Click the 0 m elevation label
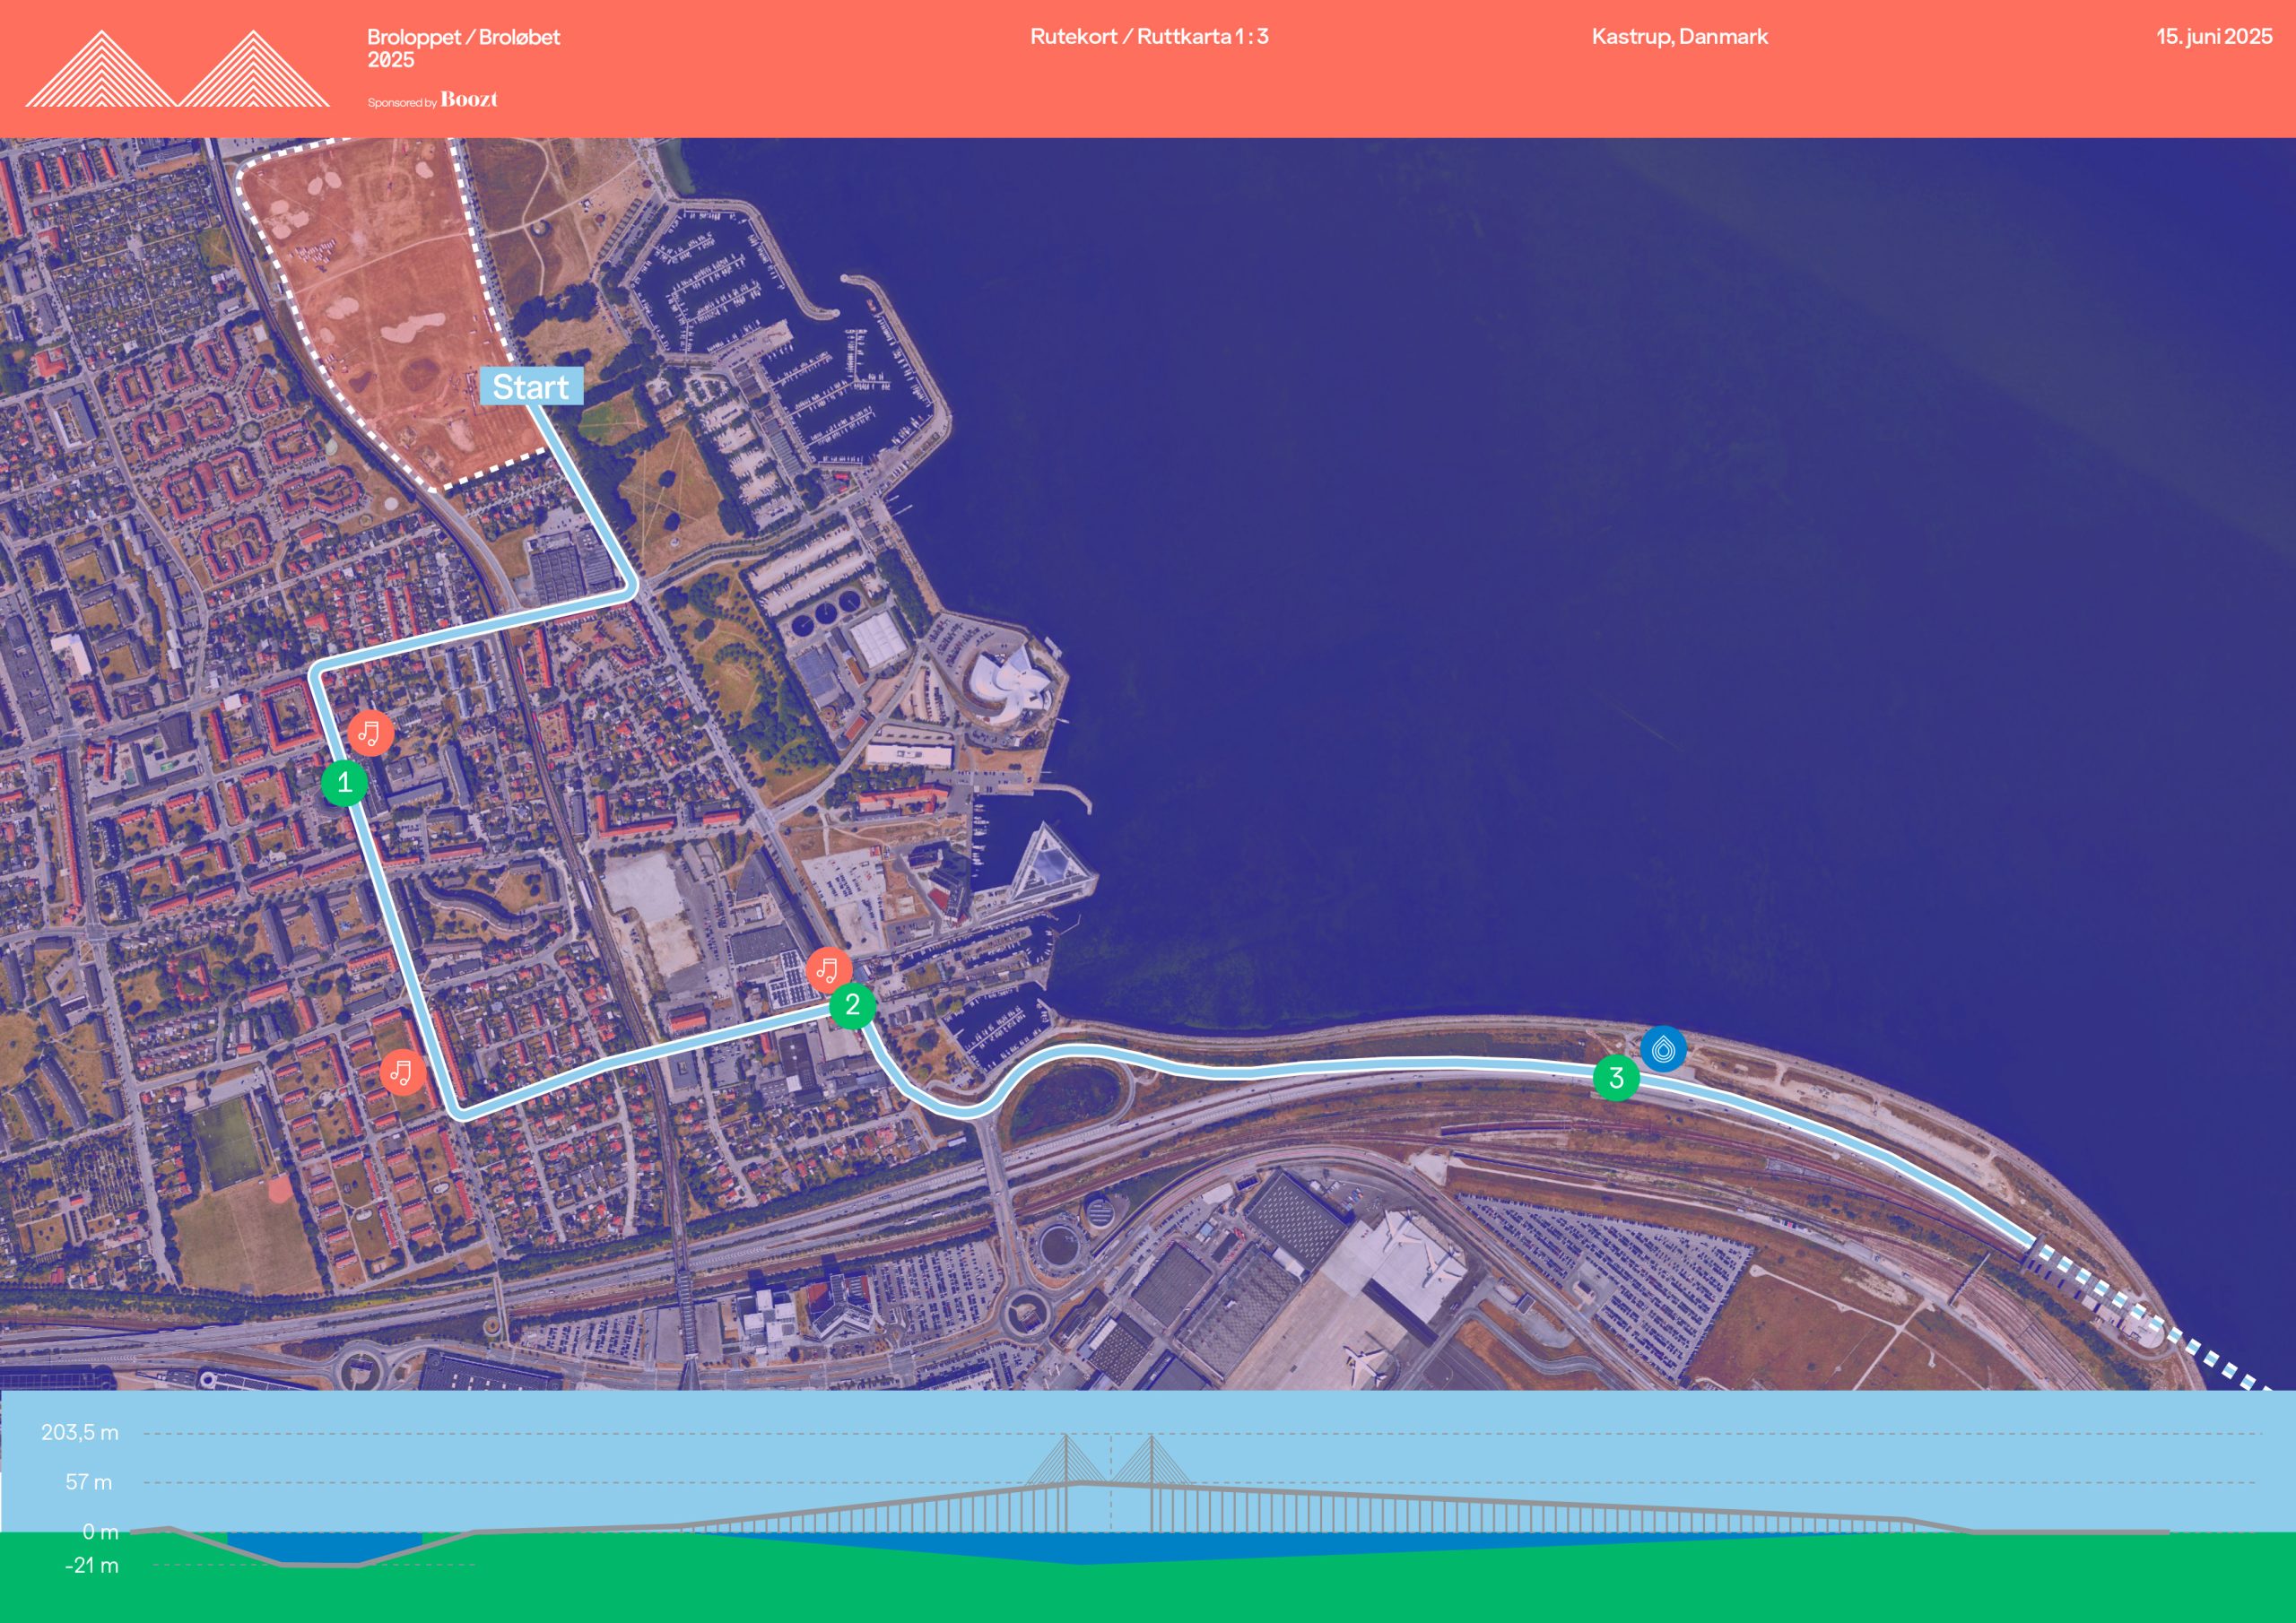2296x1623 pixels. click(x=100, y=1532)
